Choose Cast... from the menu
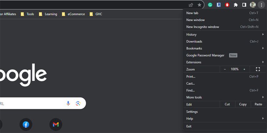267x133 pixels. (225, 83)
